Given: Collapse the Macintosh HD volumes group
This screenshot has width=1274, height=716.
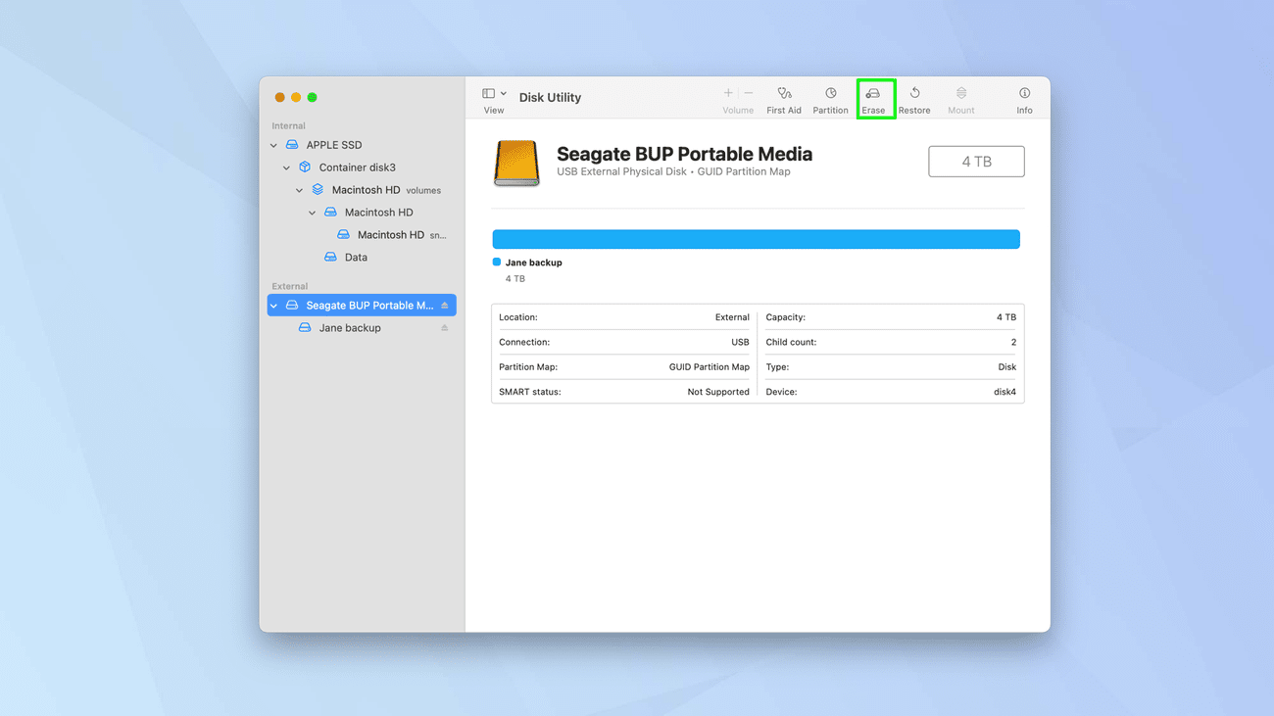Looking at the screenshot, I should pos(299,190).
